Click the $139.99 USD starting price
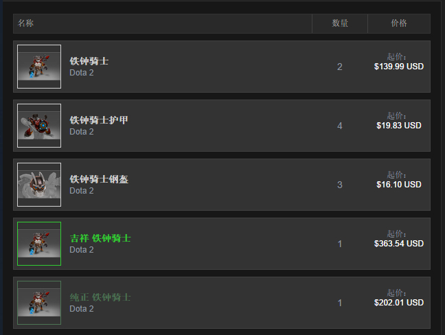The image size is (445, 335). (x=399, y=67)
